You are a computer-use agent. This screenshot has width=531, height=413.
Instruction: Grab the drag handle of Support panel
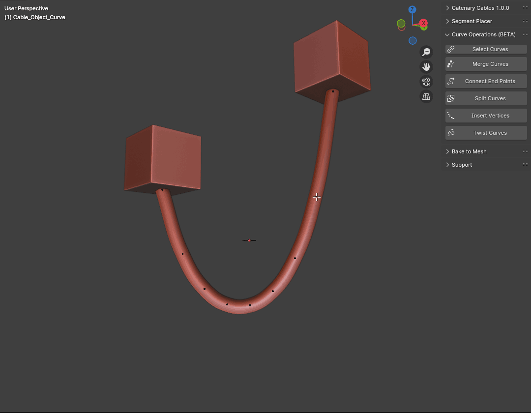[525, 164]
